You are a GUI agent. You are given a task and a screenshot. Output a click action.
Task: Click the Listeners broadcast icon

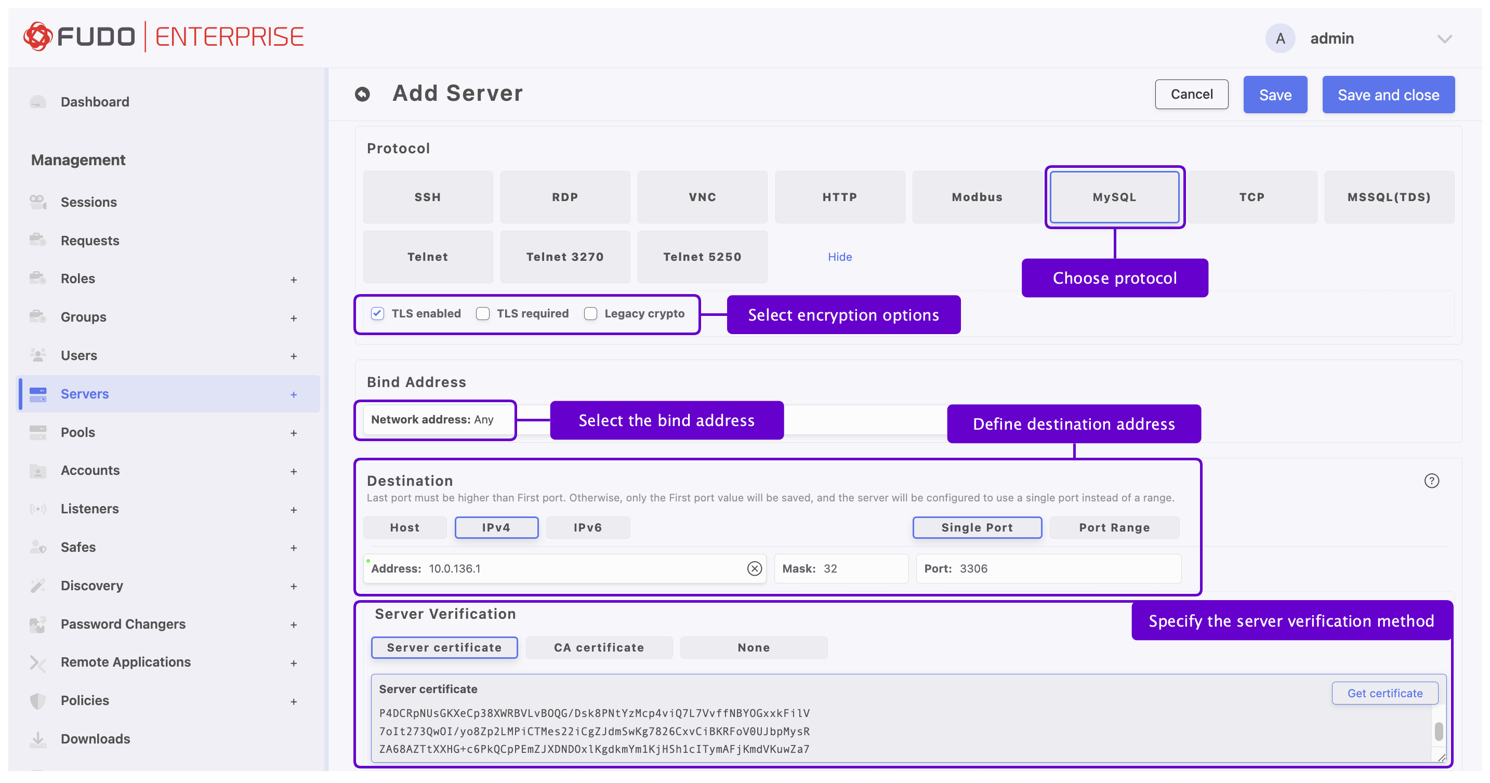pyautogui.click(x=38, y=509)
